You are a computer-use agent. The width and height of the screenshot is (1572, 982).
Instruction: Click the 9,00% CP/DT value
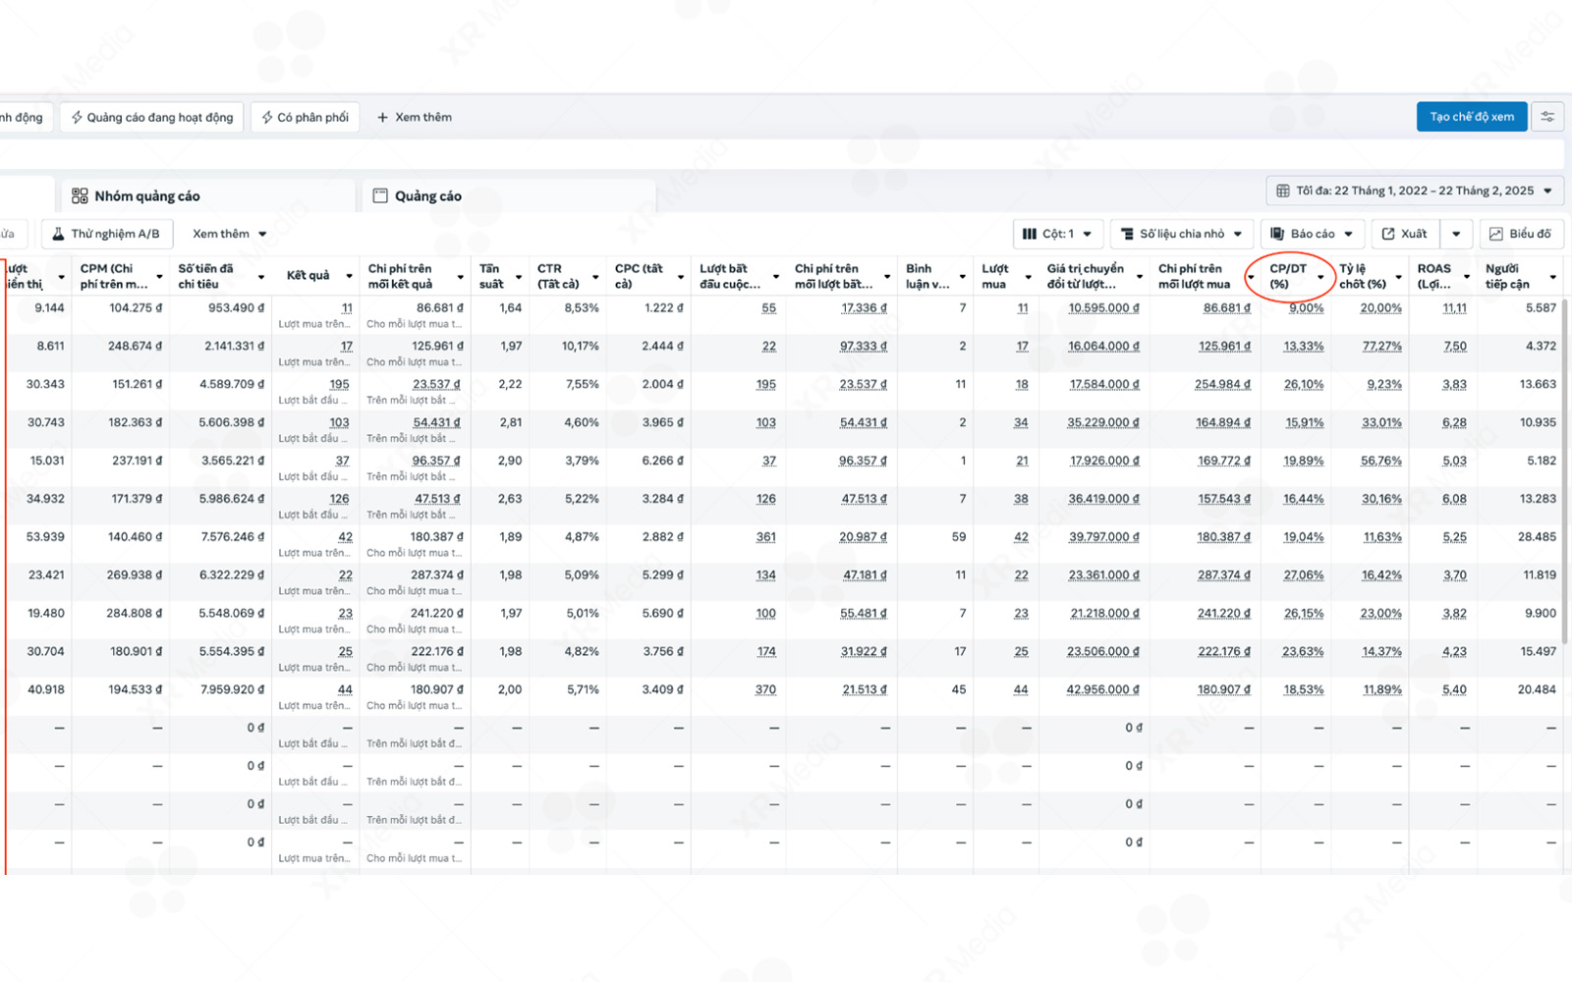(1306, 308)
